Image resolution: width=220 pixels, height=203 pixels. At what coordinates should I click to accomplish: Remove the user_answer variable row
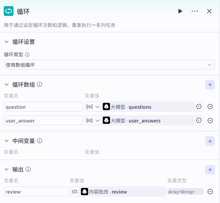pyautogui.click(x=210, y=120)
